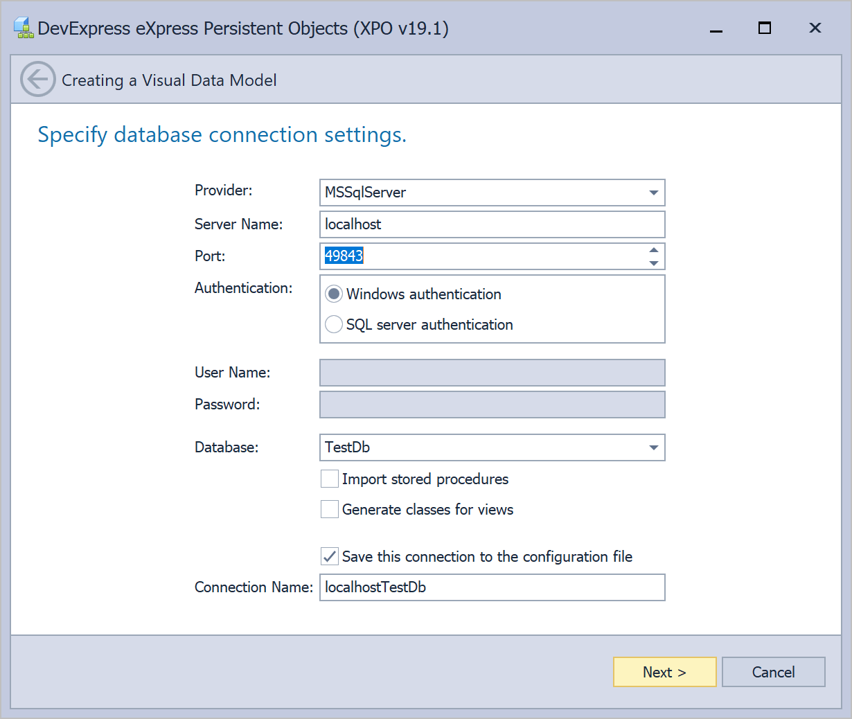852x719 pixels.
Task: Select SQL server authentication option
Action: [x=334, y=325]
